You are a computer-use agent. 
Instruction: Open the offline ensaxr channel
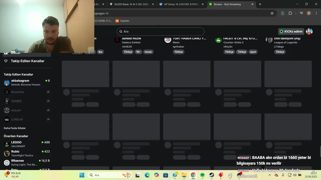pyautogui.click(x=27, y=110)
